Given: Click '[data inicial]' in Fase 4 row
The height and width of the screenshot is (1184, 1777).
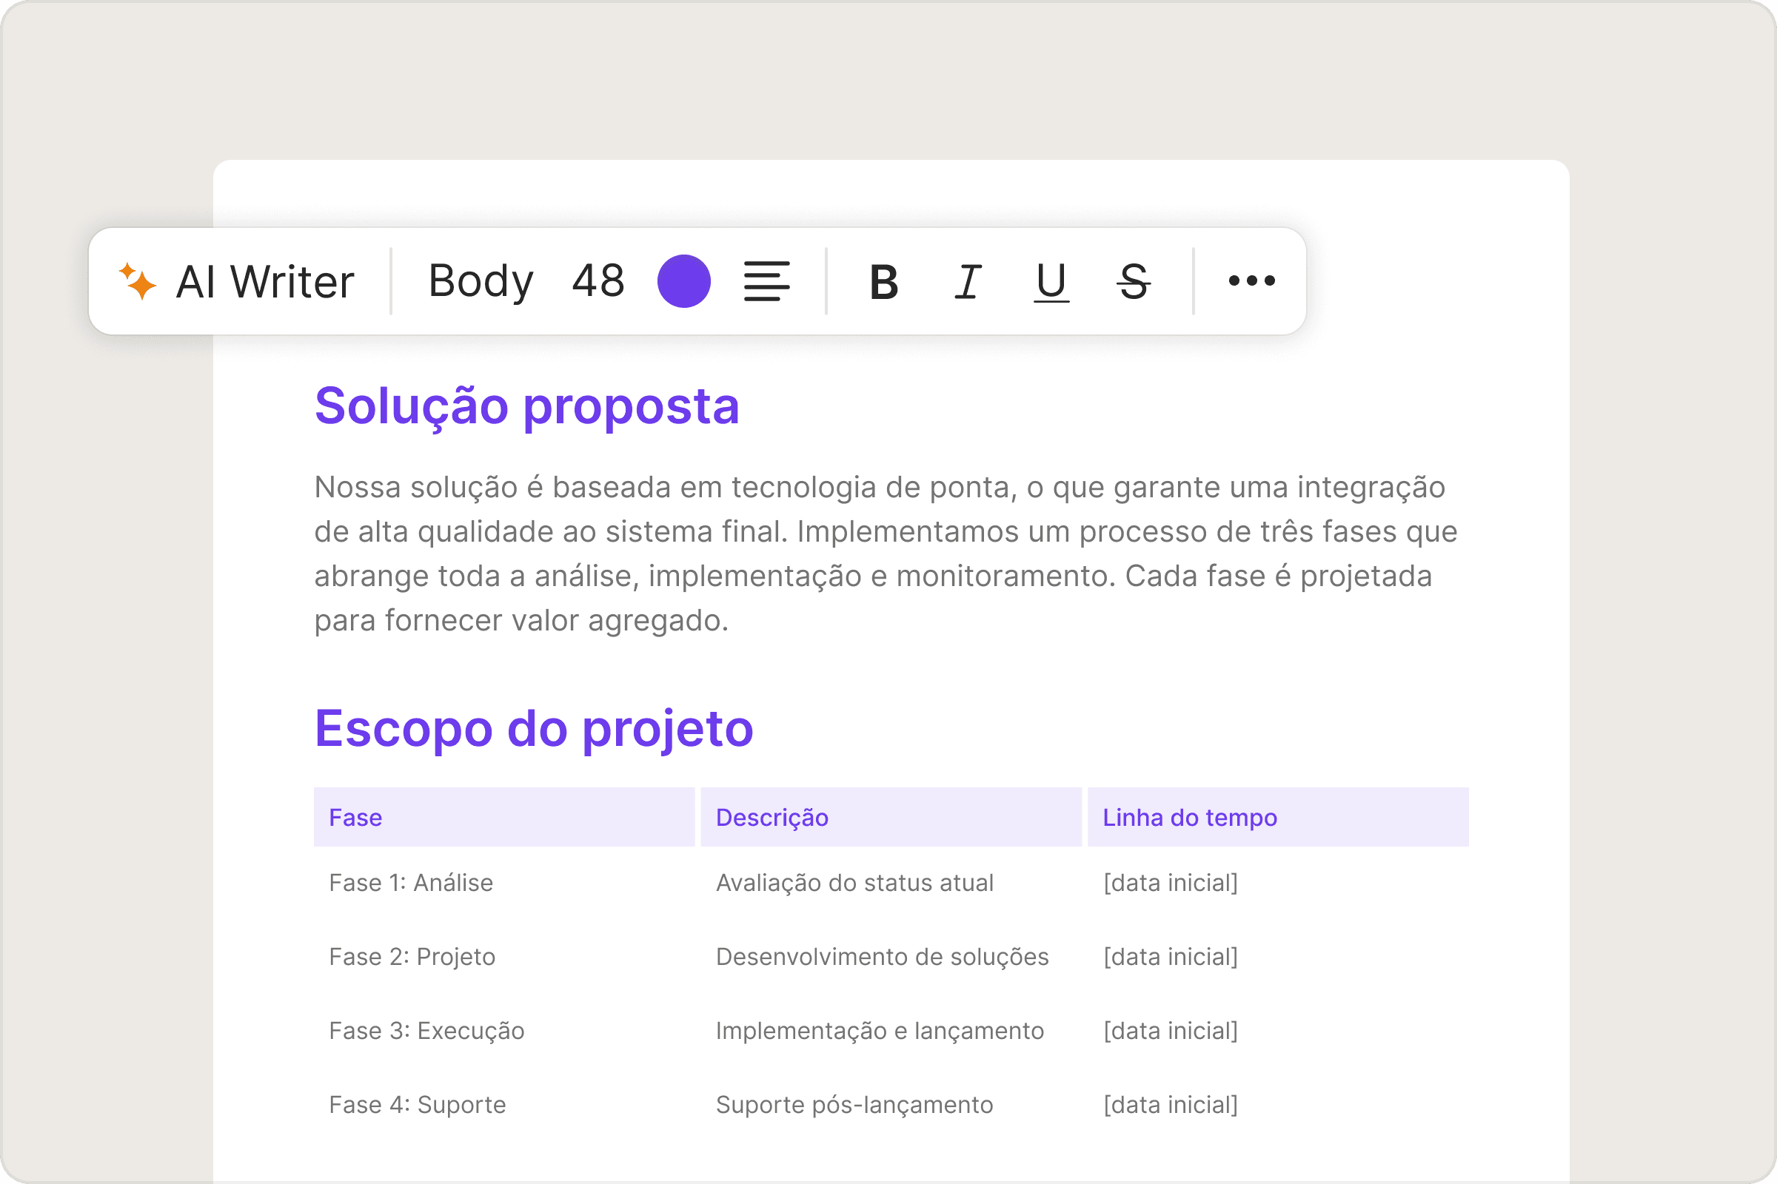Looking at the screenshot, I should (1171, 1105).
